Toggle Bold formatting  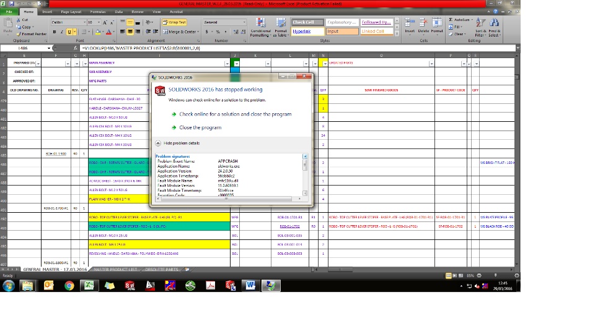tap(55, 32)
